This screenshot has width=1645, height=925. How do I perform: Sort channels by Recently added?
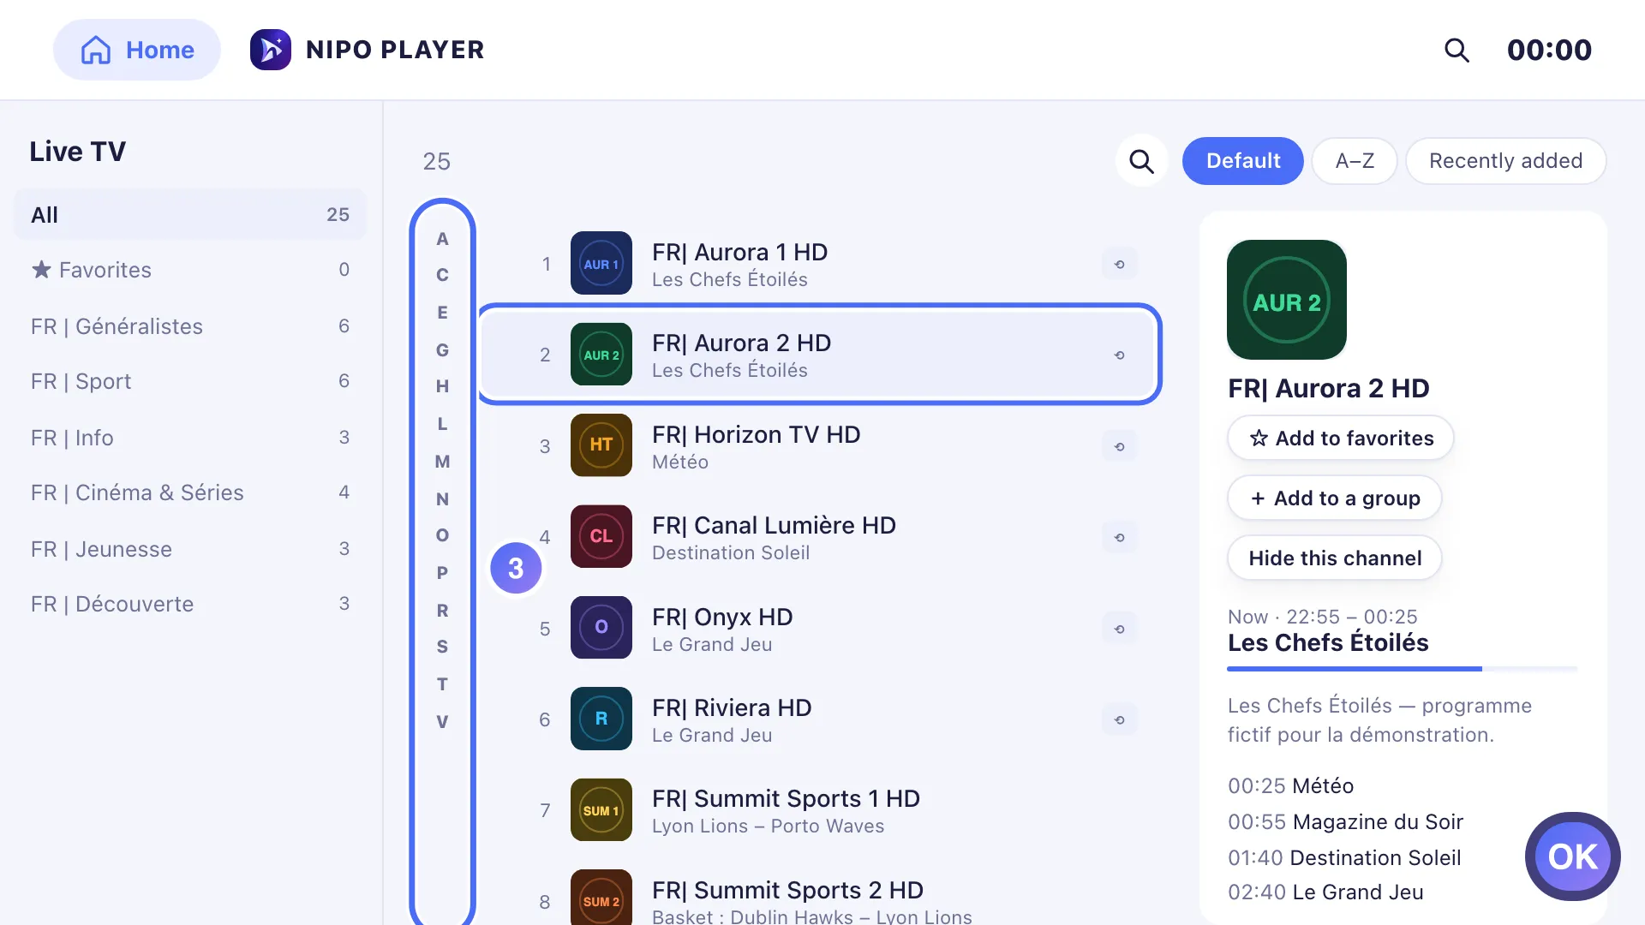pyautogui.click(x=1505, y=161)
